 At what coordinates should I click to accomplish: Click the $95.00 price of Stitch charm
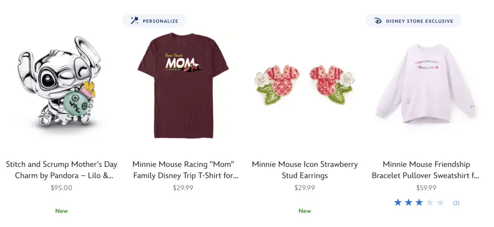[61, 187]
